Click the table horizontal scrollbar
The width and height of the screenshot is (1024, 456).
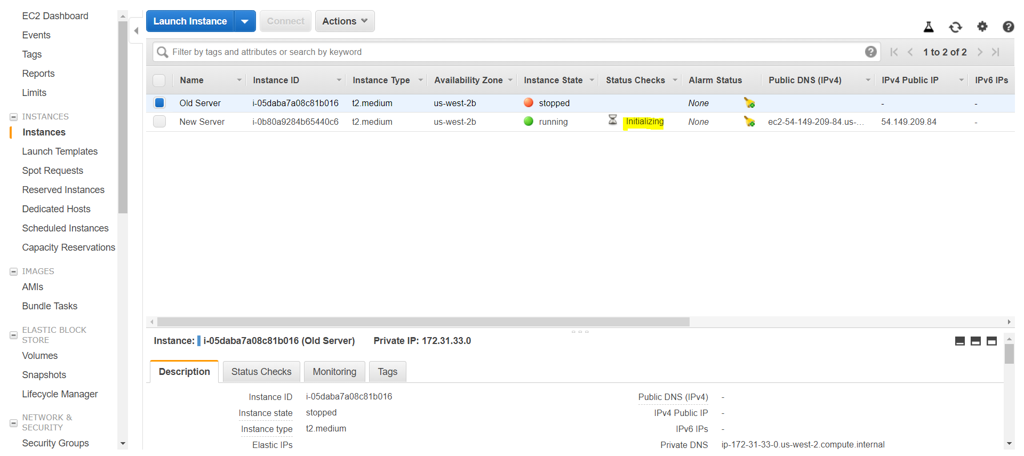click(x=423, y=322)
